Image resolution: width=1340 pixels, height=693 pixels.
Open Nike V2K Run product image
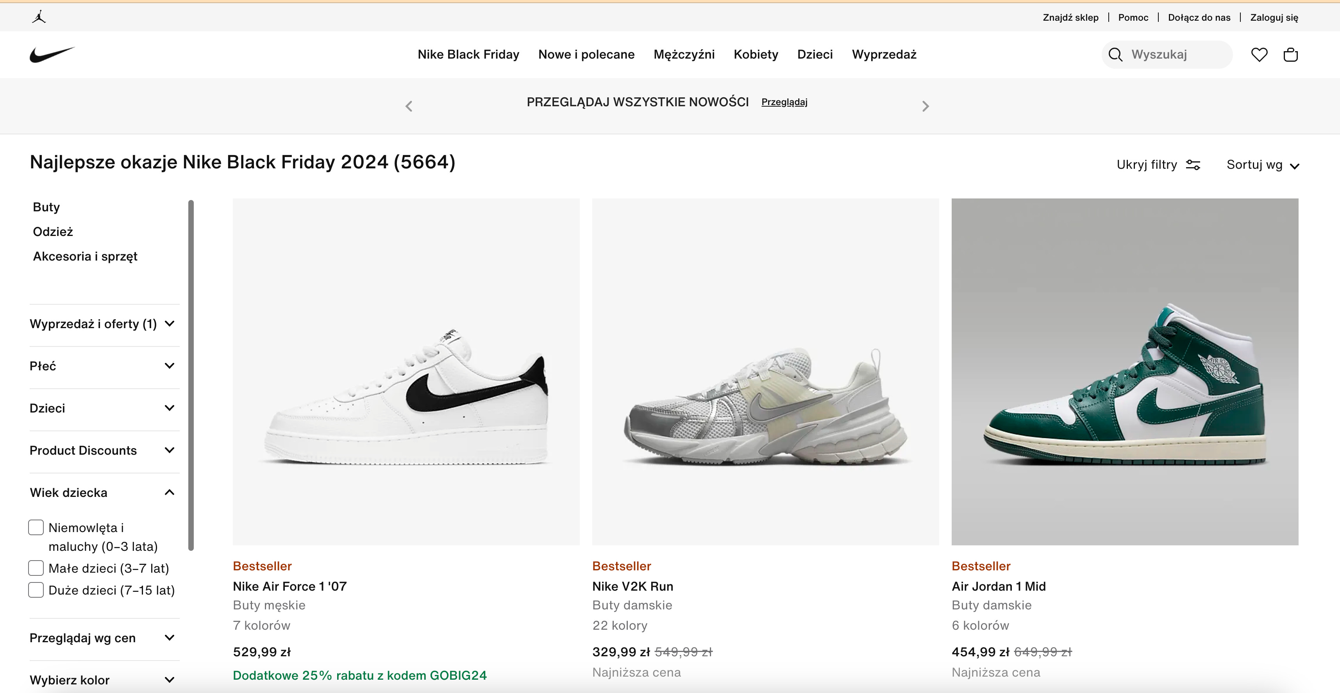[765, 372]
